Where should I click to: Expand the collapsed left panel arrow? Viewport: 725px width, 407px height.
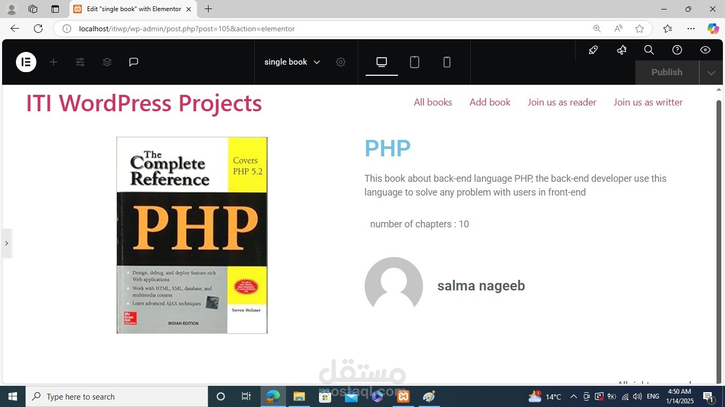pos(6,243)
